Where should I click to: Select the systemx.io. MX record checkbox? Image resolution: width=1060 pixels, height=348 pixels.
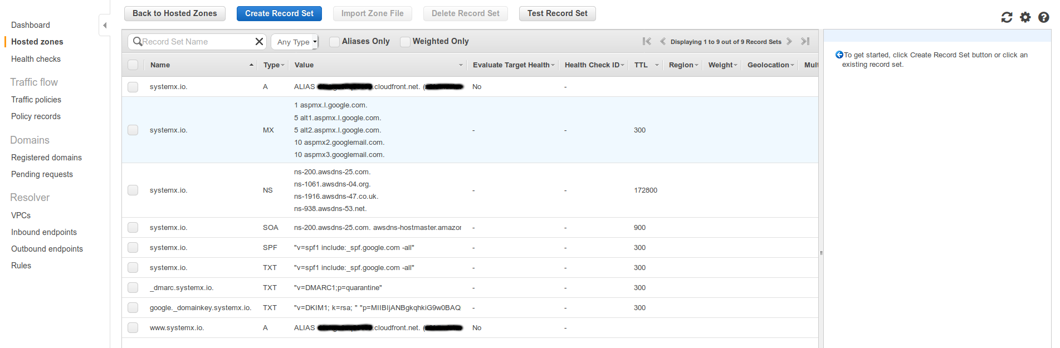tap(133, 130)
